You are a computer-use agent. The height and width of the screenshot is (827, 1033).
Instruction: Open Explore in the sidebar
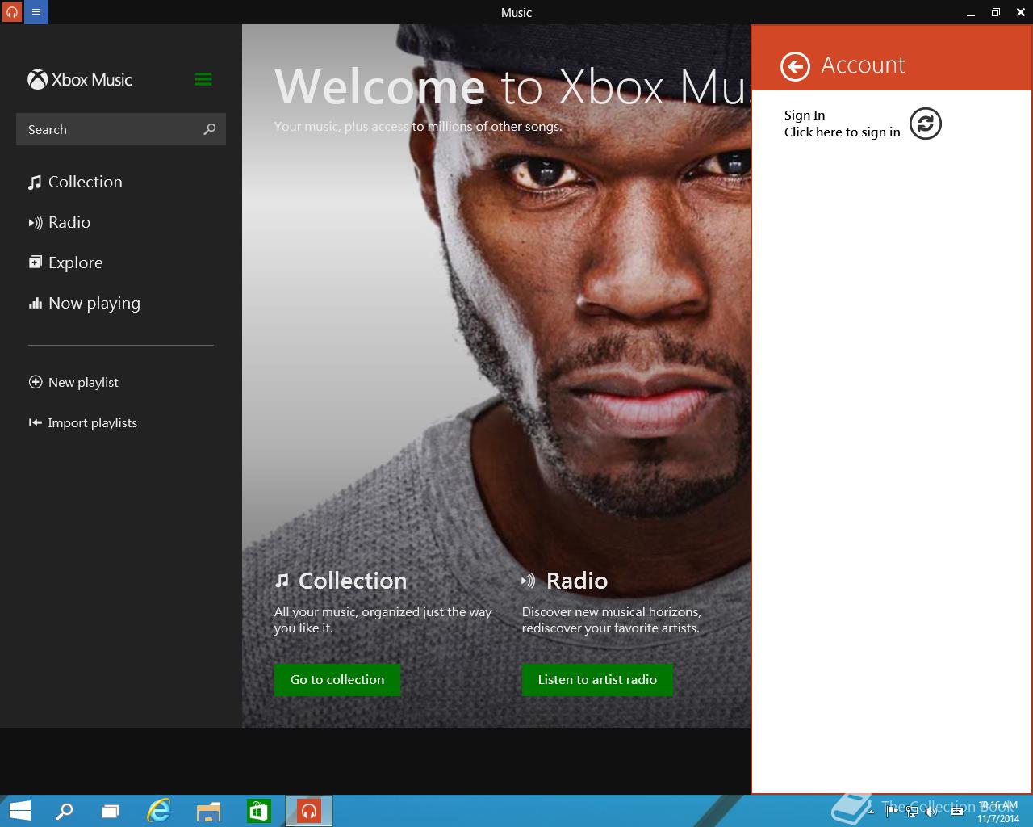click(x=66, y=262)
